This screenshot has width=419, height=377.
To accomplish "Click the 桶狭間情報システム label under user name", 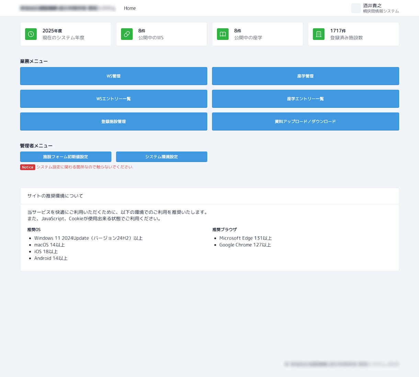I will tap(381, 11).
